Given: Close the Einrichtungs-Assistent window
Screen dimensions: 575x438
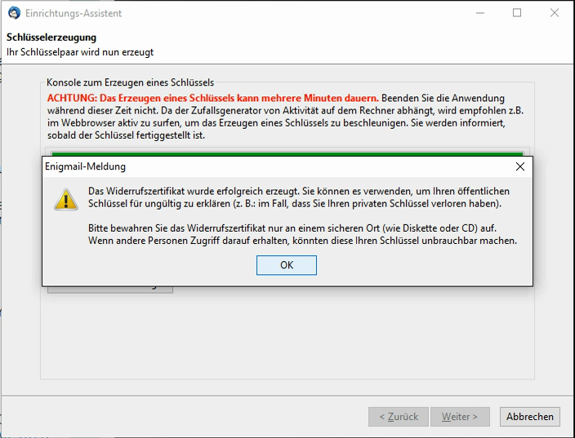Looking at the screenshot, I should 555,13.
